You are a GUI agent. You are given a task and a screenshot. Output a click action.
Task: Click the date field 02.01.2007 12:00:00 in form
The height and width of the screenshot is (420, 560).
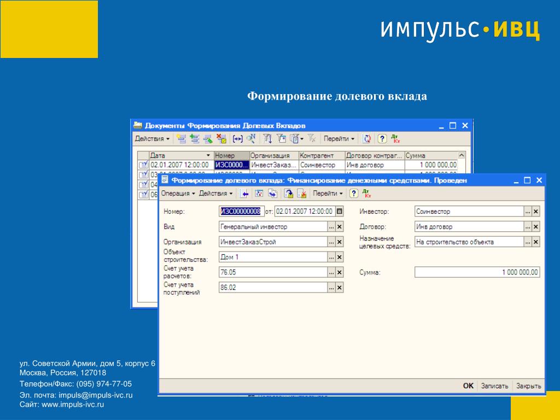tap(305, 212)
